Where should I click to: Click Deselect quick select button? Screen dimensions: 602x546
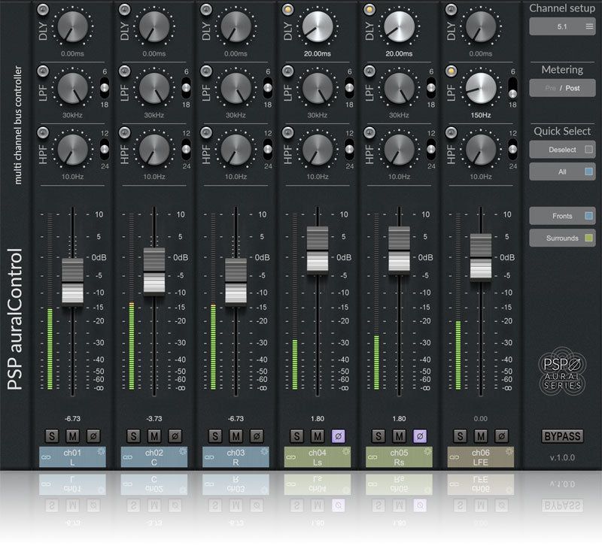562,149
